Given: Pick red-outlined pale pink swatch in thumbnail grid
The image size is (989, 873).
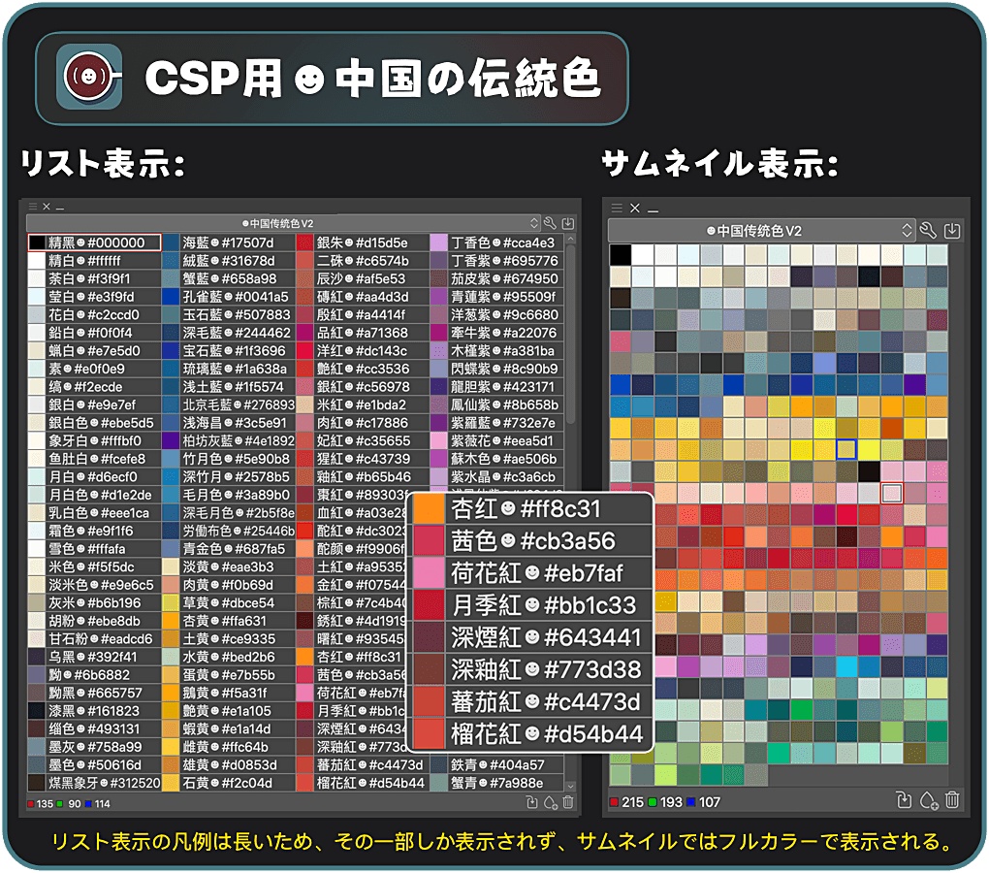Looking at the screenshot, I should tap(892, 494).
